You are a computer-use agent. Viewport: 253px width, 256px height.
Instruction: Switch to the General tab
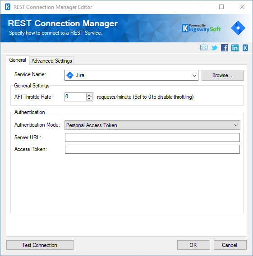(18, 60)
